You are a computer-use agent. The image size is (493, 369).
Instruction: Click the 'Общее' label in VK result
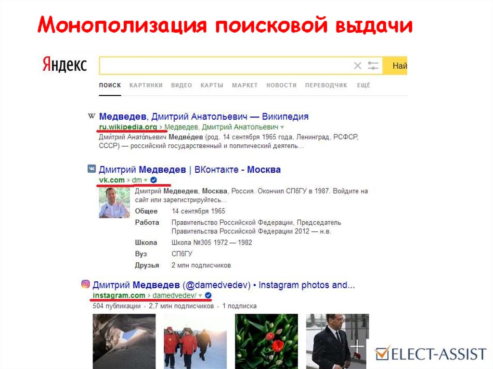(x=146, y=211)
